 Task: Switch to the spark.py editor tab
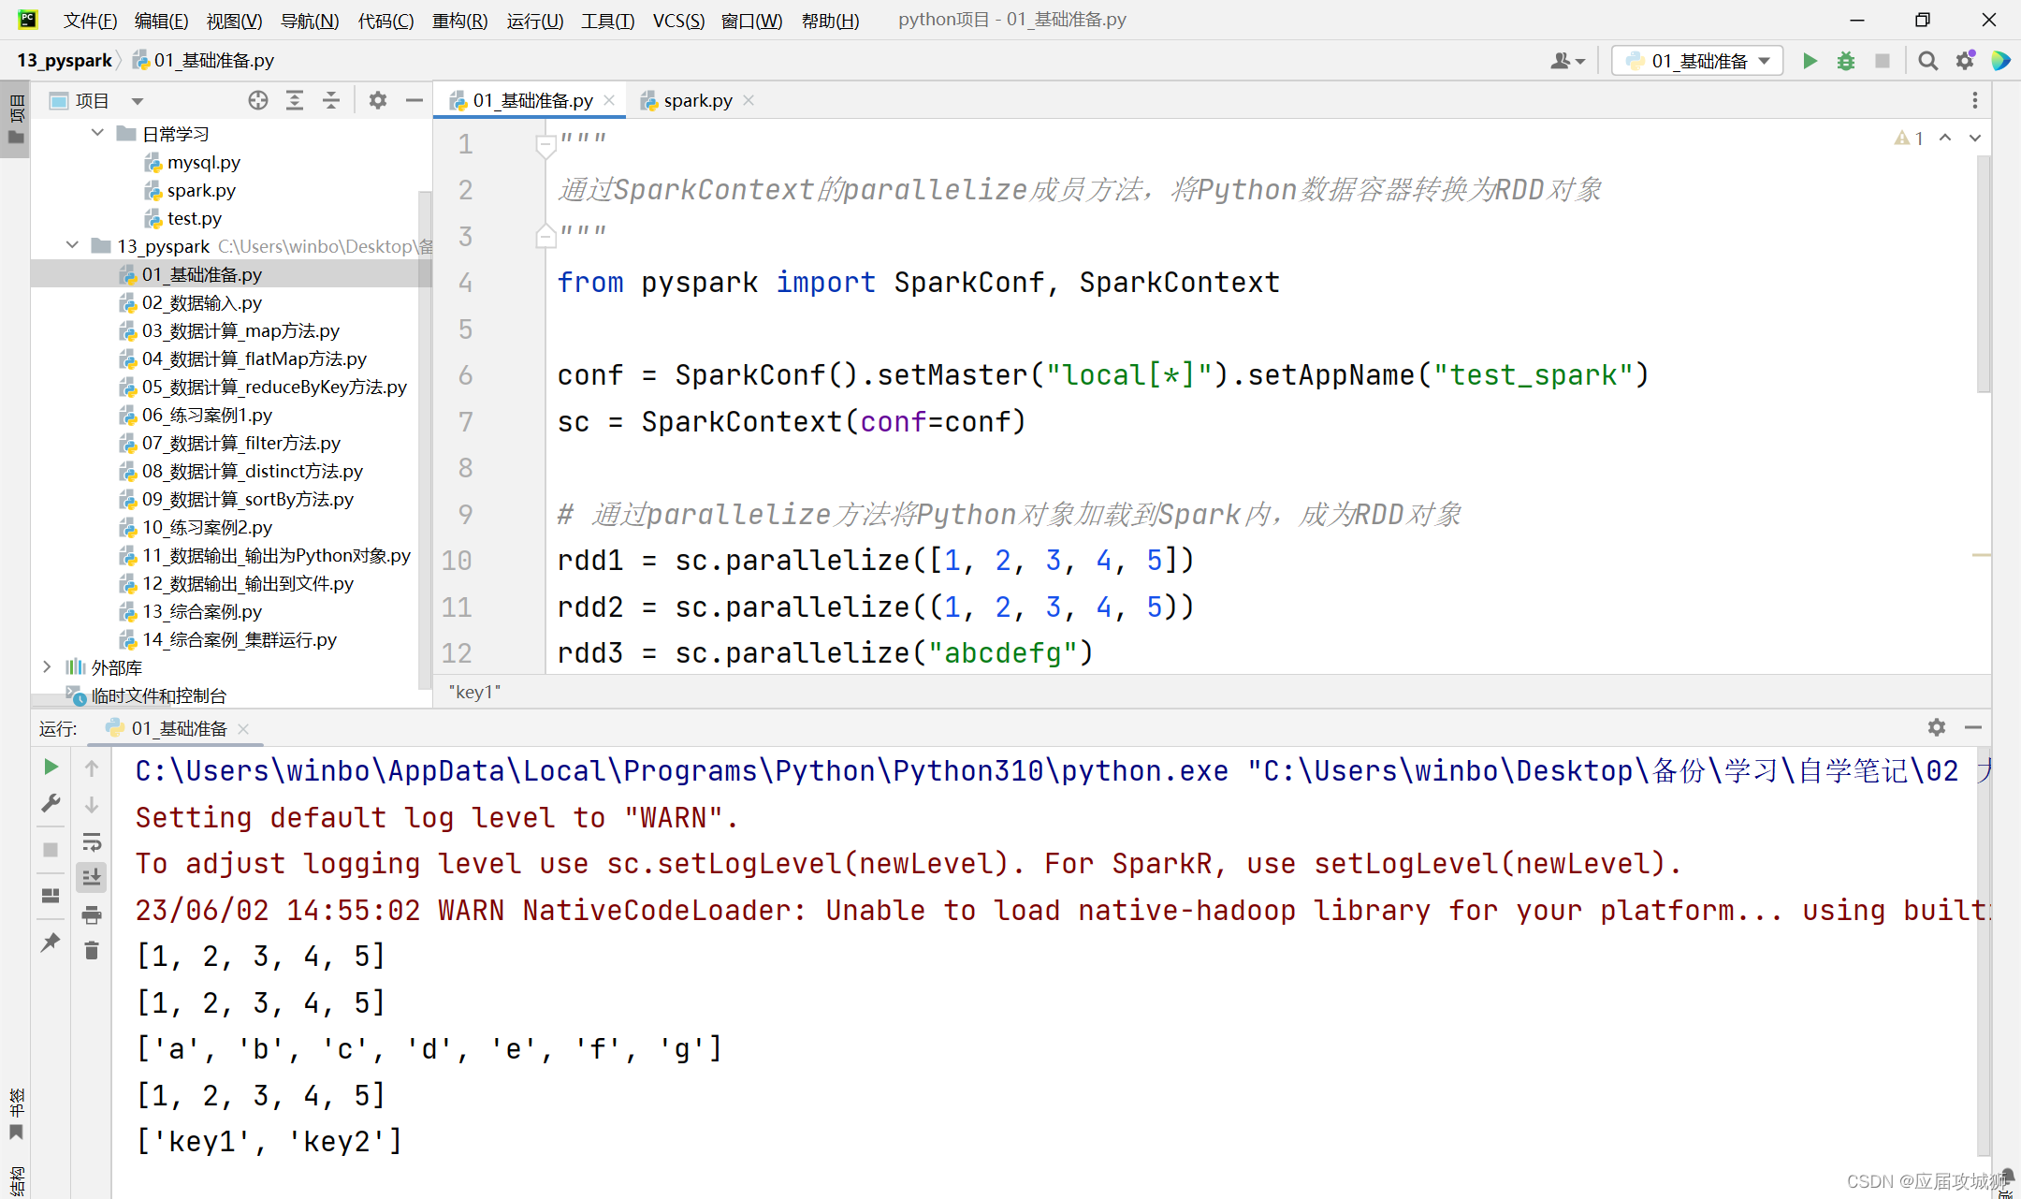click(696, 100)
